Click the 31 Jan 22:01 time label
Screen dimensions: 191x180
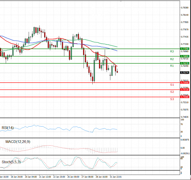click(x=116, y=177)
